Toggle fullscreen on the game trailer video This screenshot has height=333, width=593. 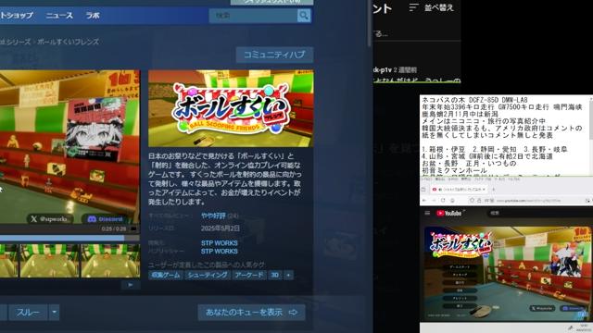[133, 228]
